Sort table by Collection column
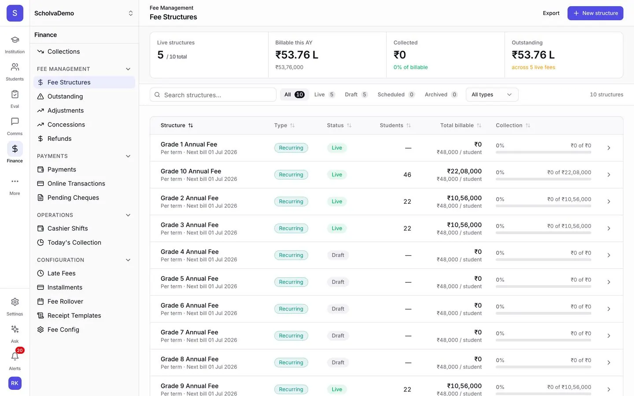634x396 pixels. coord(513,125)
